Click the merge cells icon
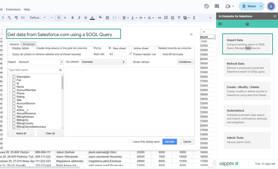 (114, 17)
